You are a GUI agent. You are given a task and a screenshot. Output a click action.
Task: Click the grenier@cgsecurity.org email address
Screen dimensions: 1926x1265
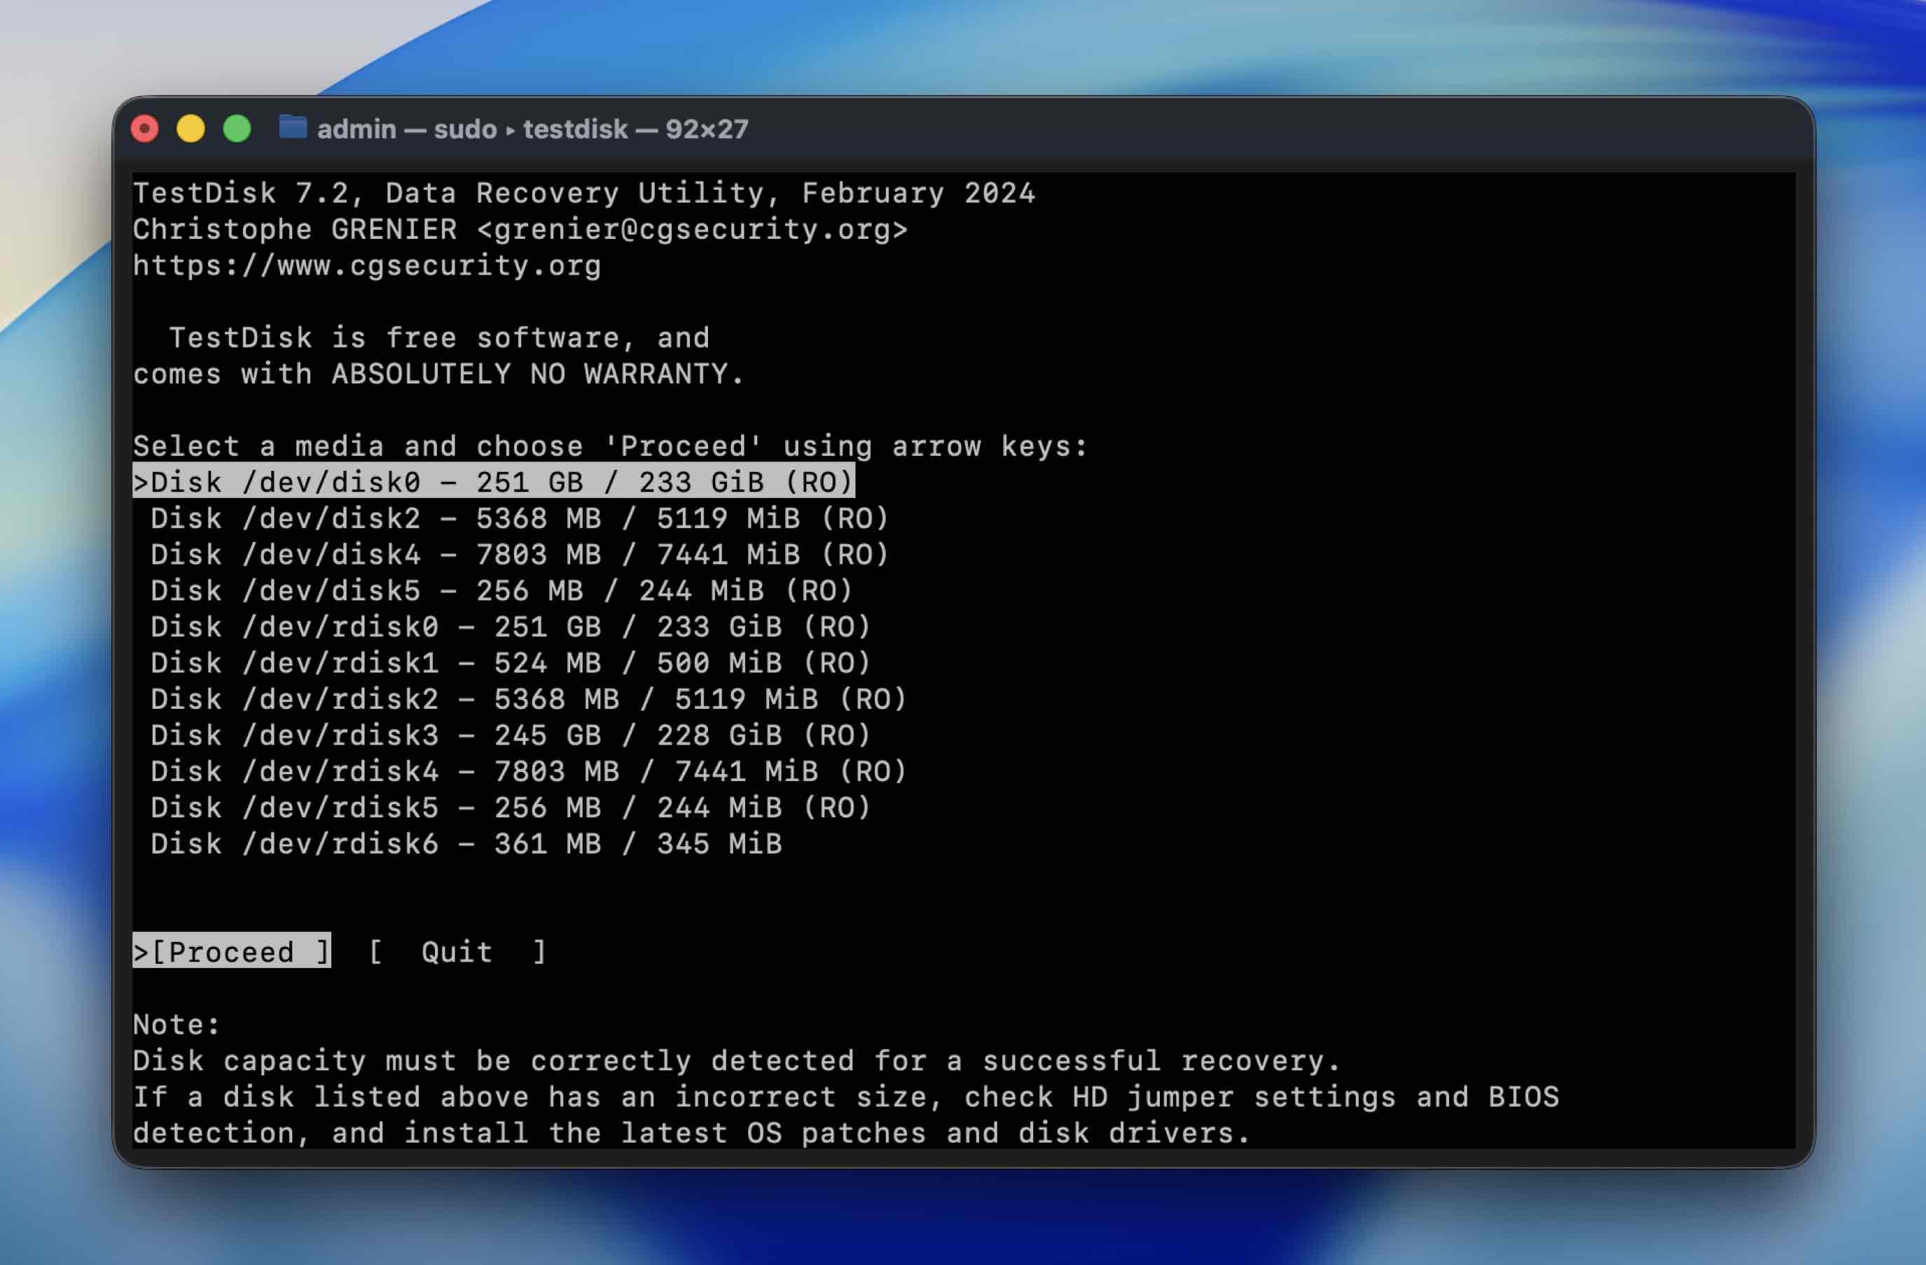click(x=692, y=230)
